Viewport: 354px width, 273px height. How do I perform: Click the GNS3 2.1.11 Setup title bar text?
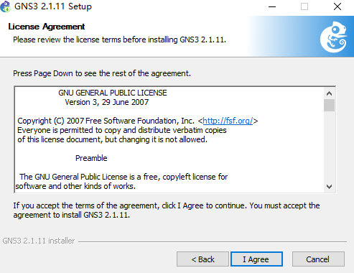(53, 6)
